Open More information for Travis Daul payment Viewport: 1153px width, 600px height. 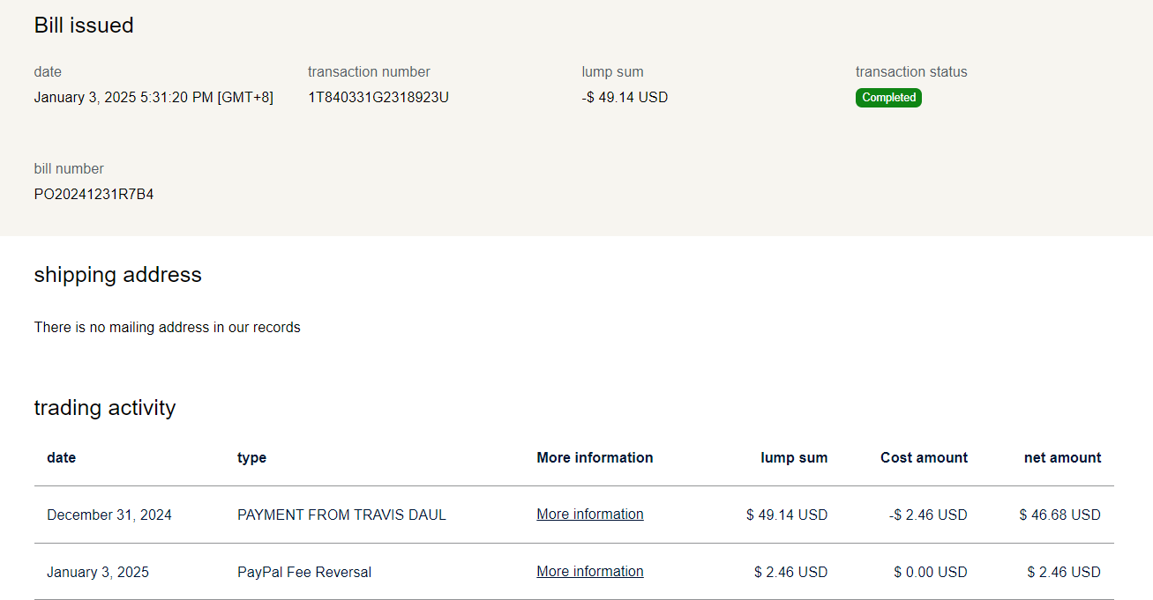(589, 515)
